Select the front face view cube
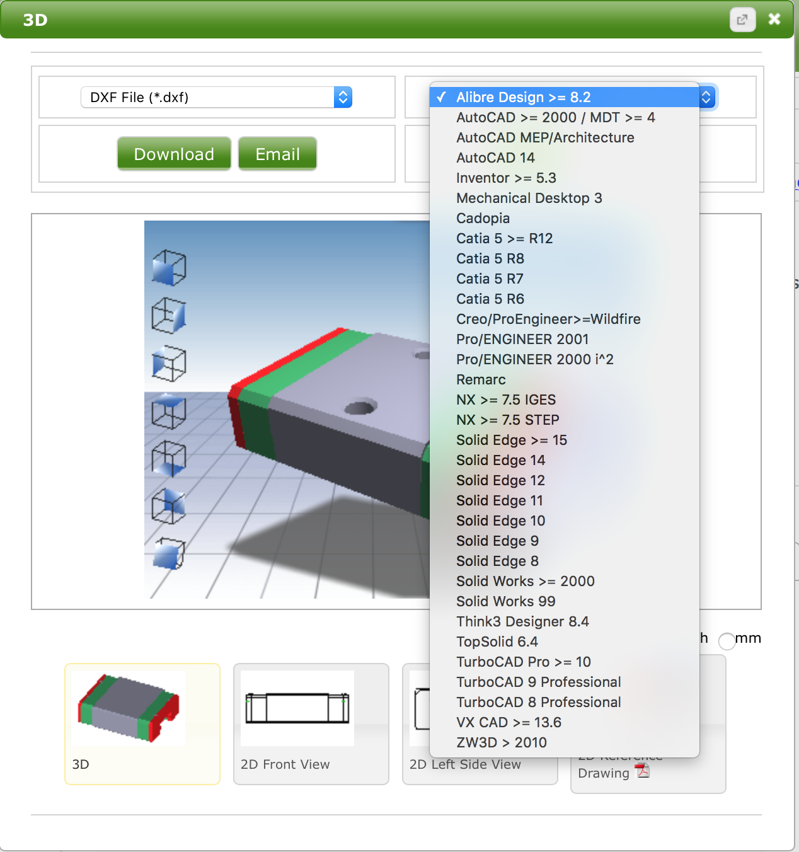Screen dimensions: 799x852 pyautogui.click(x=169, y=268)
